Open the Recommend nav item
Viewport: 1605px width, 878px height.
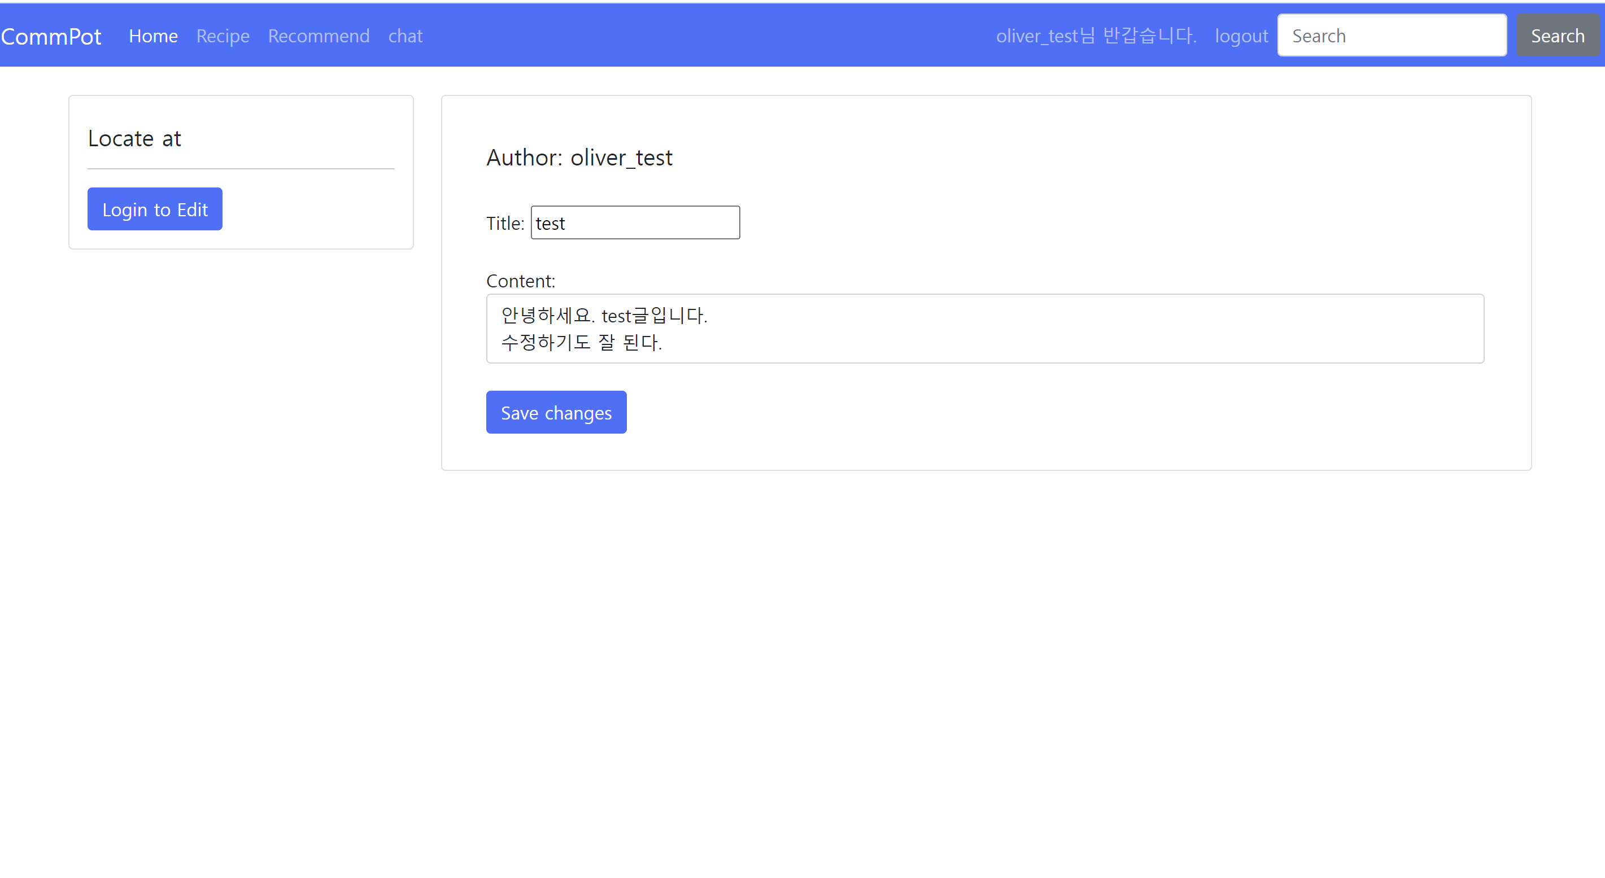click(x=319, y=36)
